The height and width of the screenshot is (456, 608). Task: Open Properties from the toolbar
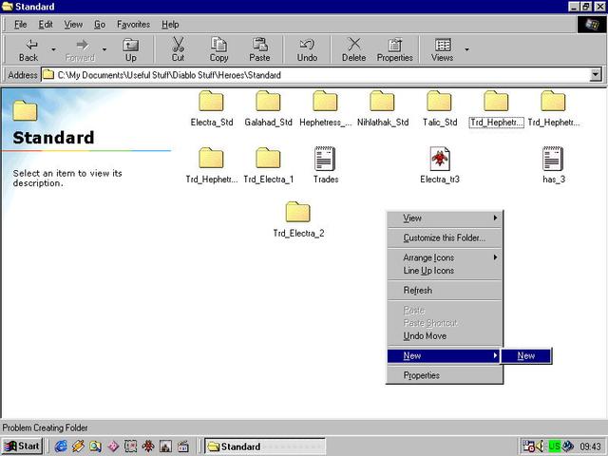pos(395,49)
